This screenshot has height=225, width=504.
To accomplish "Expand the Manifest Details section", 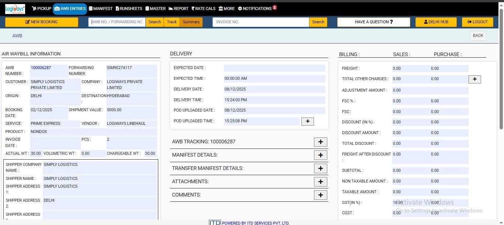I will (320, 155).
